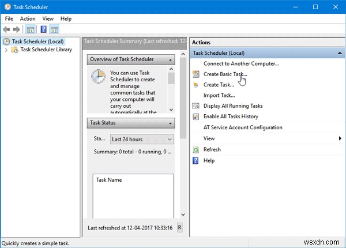Click the Sta... status label
Viewport: 346px width, 248px height.
[x=99, y=138]
